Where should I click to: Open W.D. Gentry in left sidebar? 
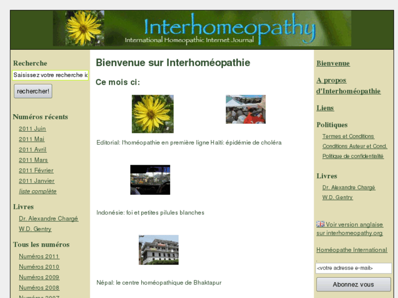[x=35, y=229]
